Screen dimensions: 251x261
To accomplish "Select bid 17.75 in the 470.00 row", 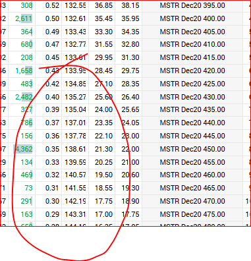I will tap(103, 201).
